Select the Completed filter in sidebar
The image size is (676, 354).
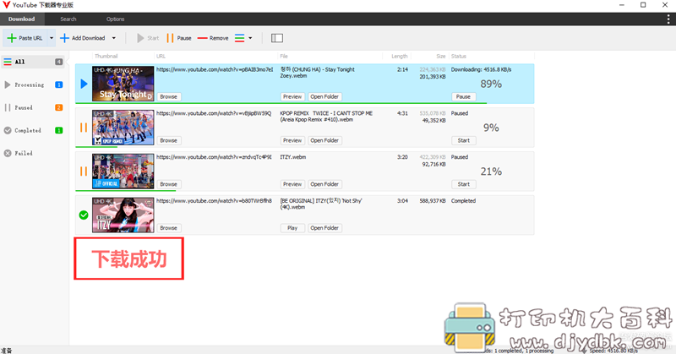click(33, 130)
